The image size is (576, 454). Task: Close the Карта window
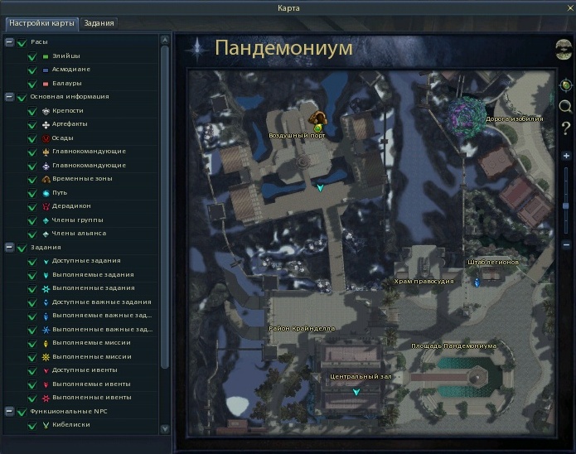point(570,7)
